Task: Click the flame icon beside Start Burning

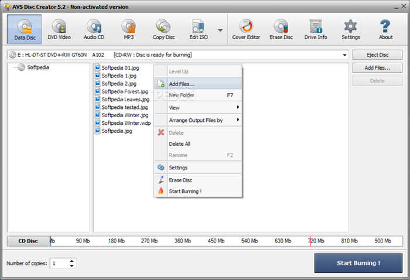Action: pyautogui.click(x=161, y=191)
